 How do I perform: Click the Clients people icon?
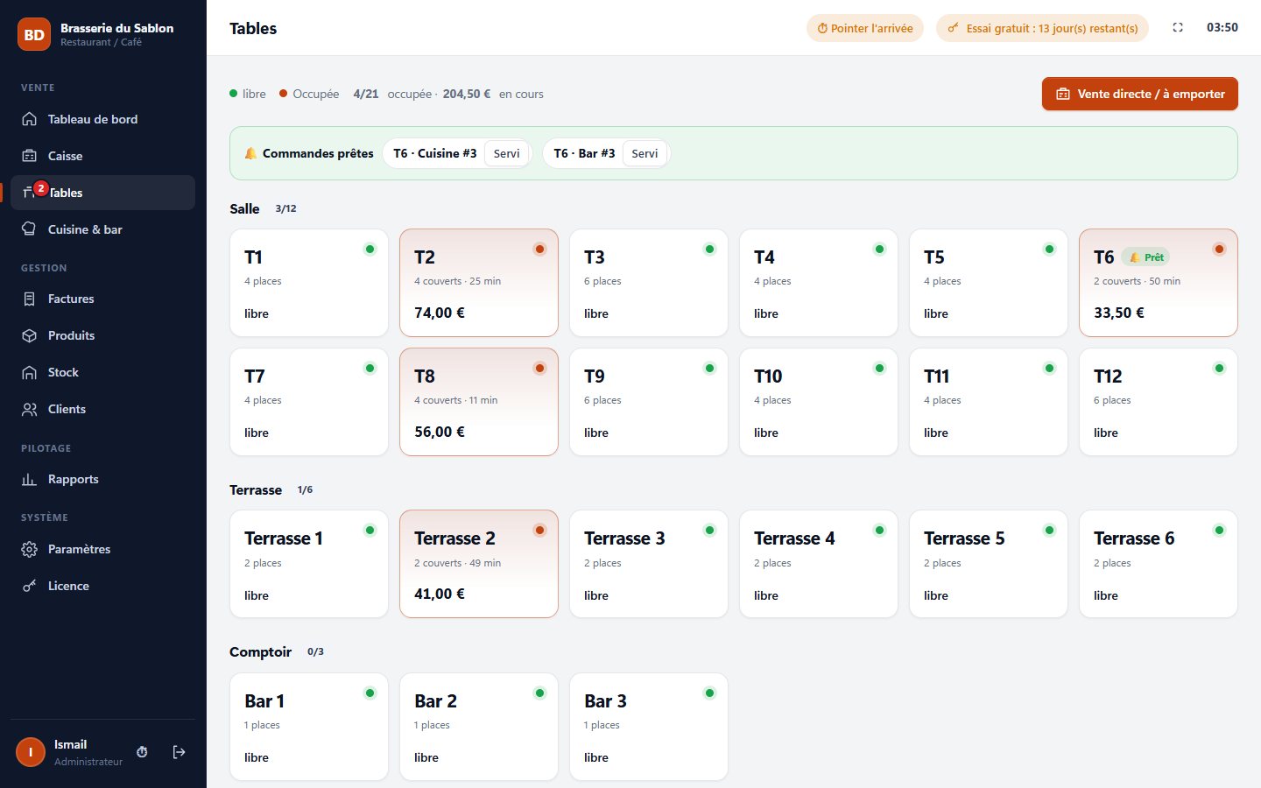(x=29, y=409)
